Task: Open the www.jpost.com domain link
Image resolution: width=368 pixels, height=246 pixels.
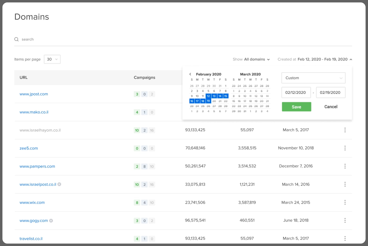Action: (34, 94)
